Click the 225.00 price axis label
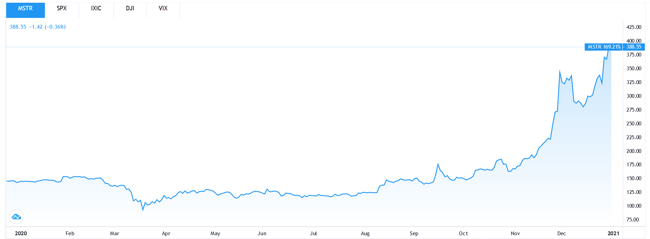 click(x=634, y=137)
